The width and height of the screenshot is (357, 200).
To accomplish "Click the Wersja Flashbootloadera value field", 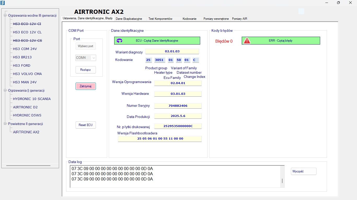I will (160, 139).
